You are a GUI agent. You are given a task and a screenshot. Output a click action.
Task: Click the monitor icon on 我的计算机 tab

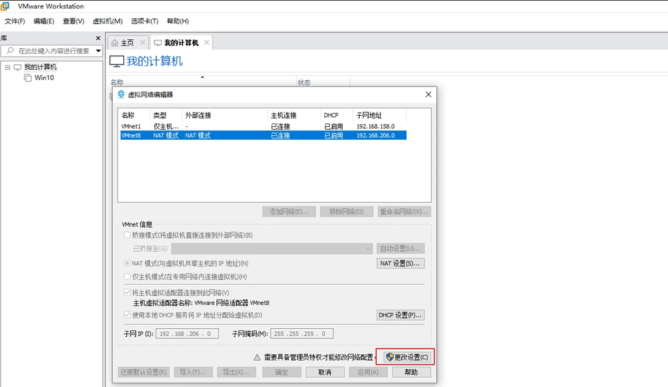pos(158,43)
